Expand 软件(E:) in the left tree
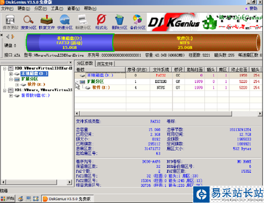The width and height of the screenshot is (264, 203). (17, 85)
